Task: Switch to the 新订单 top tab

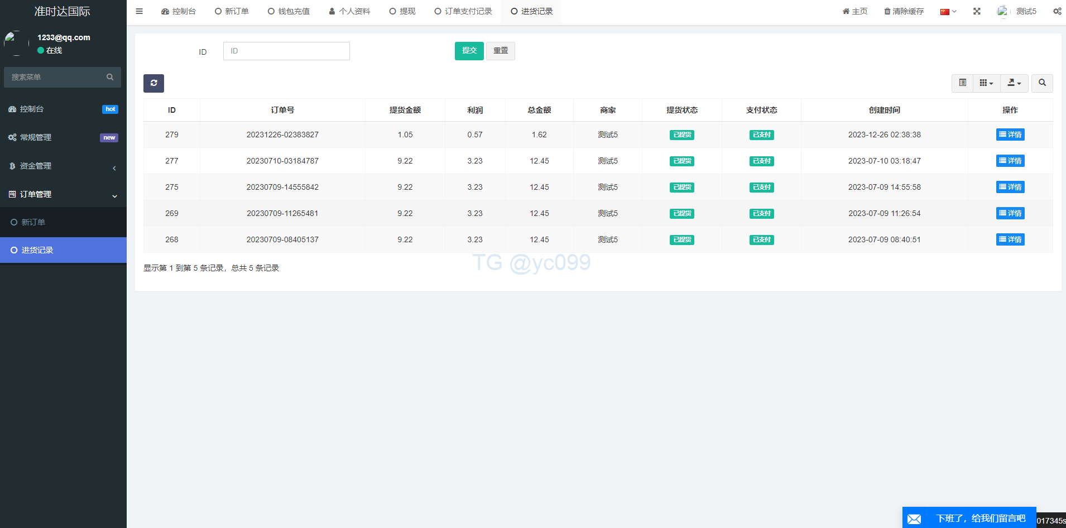Action: pyautogui.click(x=232, y=11)
